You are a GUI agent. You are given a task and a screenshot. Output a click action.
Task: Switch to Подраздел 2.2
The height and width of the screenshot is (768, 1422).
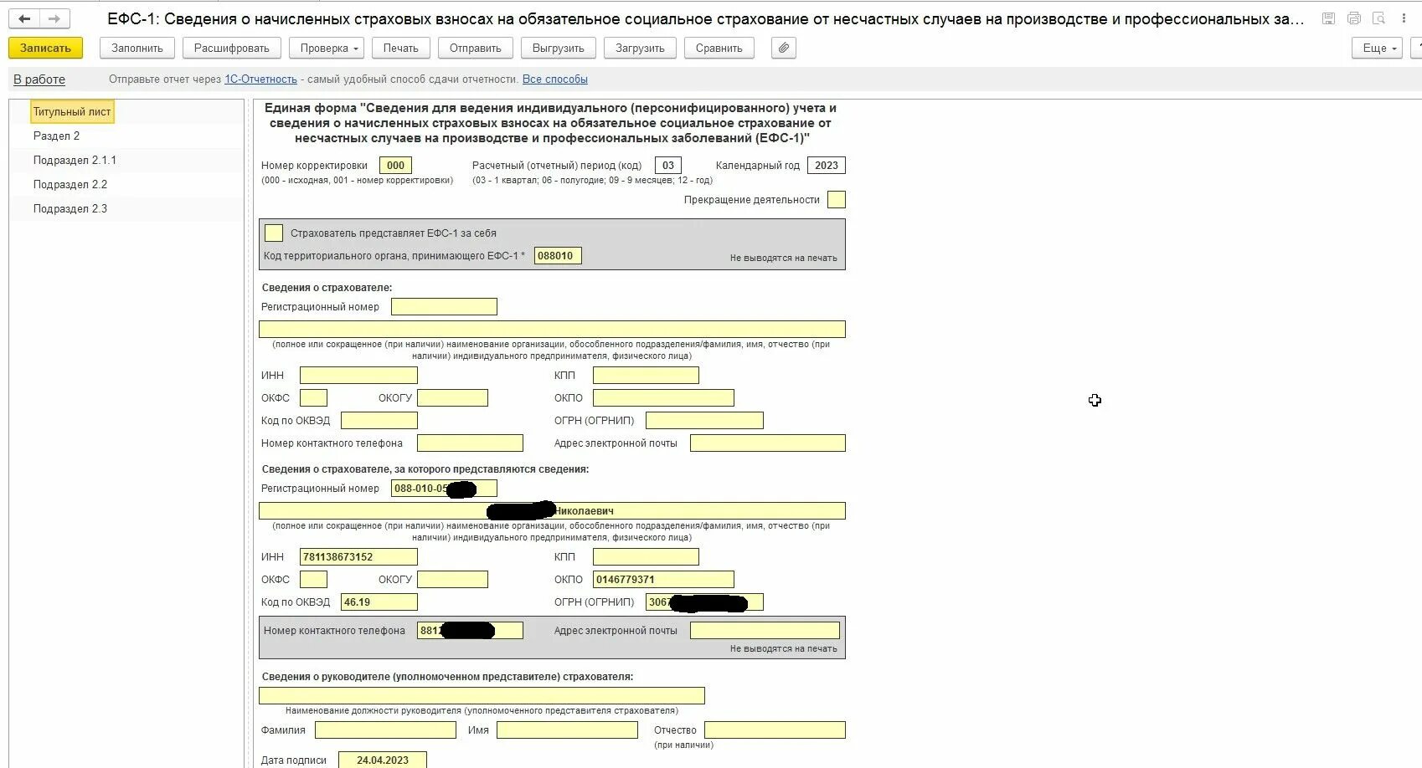[x=70, y=185]
